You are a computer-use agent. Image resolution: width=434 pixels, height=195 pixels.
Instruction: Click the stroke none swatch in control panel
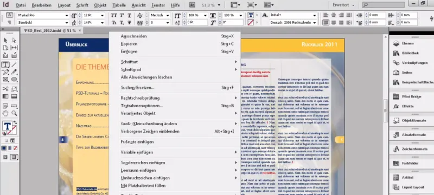click(x=251, y=23)
